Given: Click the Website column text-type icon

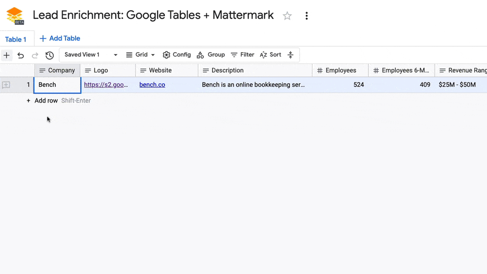Looking at the screenshot, I should coord(143,71).
